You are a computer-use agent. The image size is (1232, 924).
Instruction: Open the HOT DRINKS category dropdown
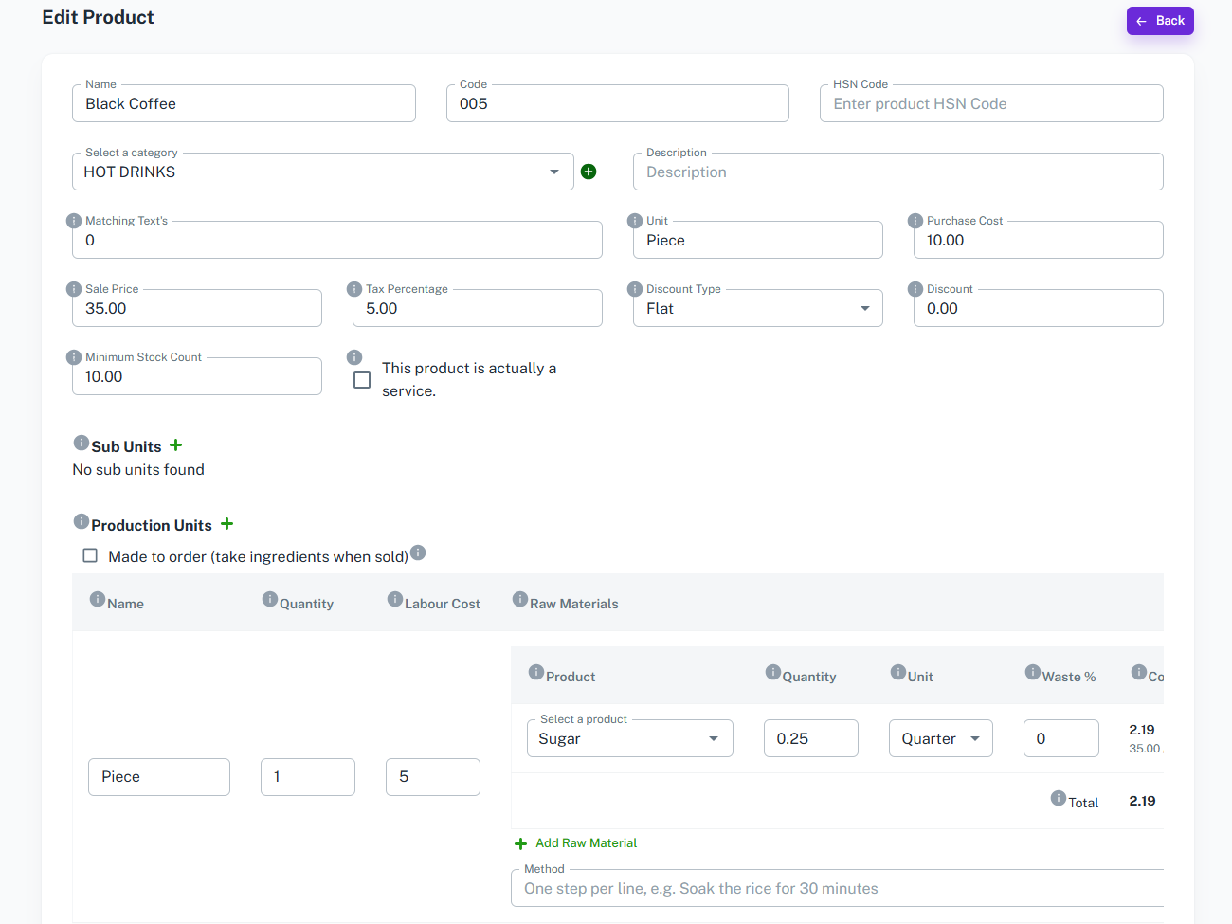coord(323,172)
